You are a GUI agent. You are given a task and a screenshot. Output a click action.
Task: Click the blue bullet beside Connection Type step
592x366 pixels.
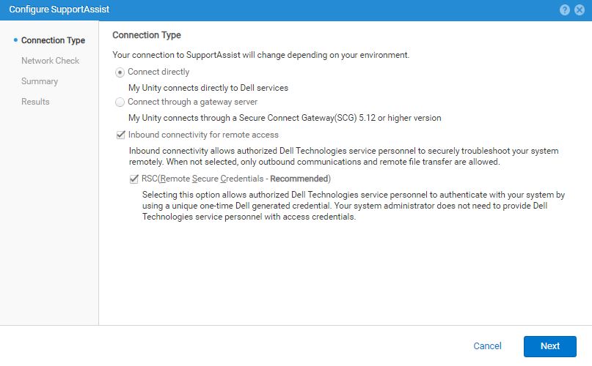(15, 40)
